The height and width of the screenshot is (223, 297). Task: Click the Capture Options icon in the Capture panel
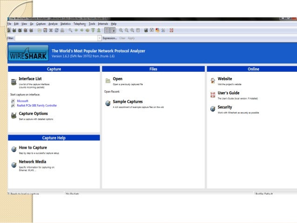[x=13, y=115]
